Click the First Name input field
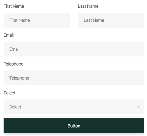 coord(37,20)
